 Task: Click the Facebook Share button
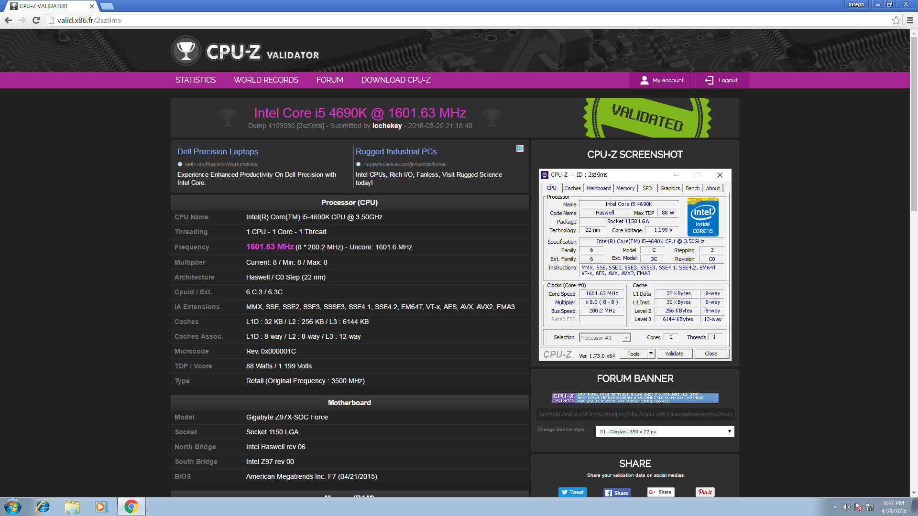click(x=617, y=493)
